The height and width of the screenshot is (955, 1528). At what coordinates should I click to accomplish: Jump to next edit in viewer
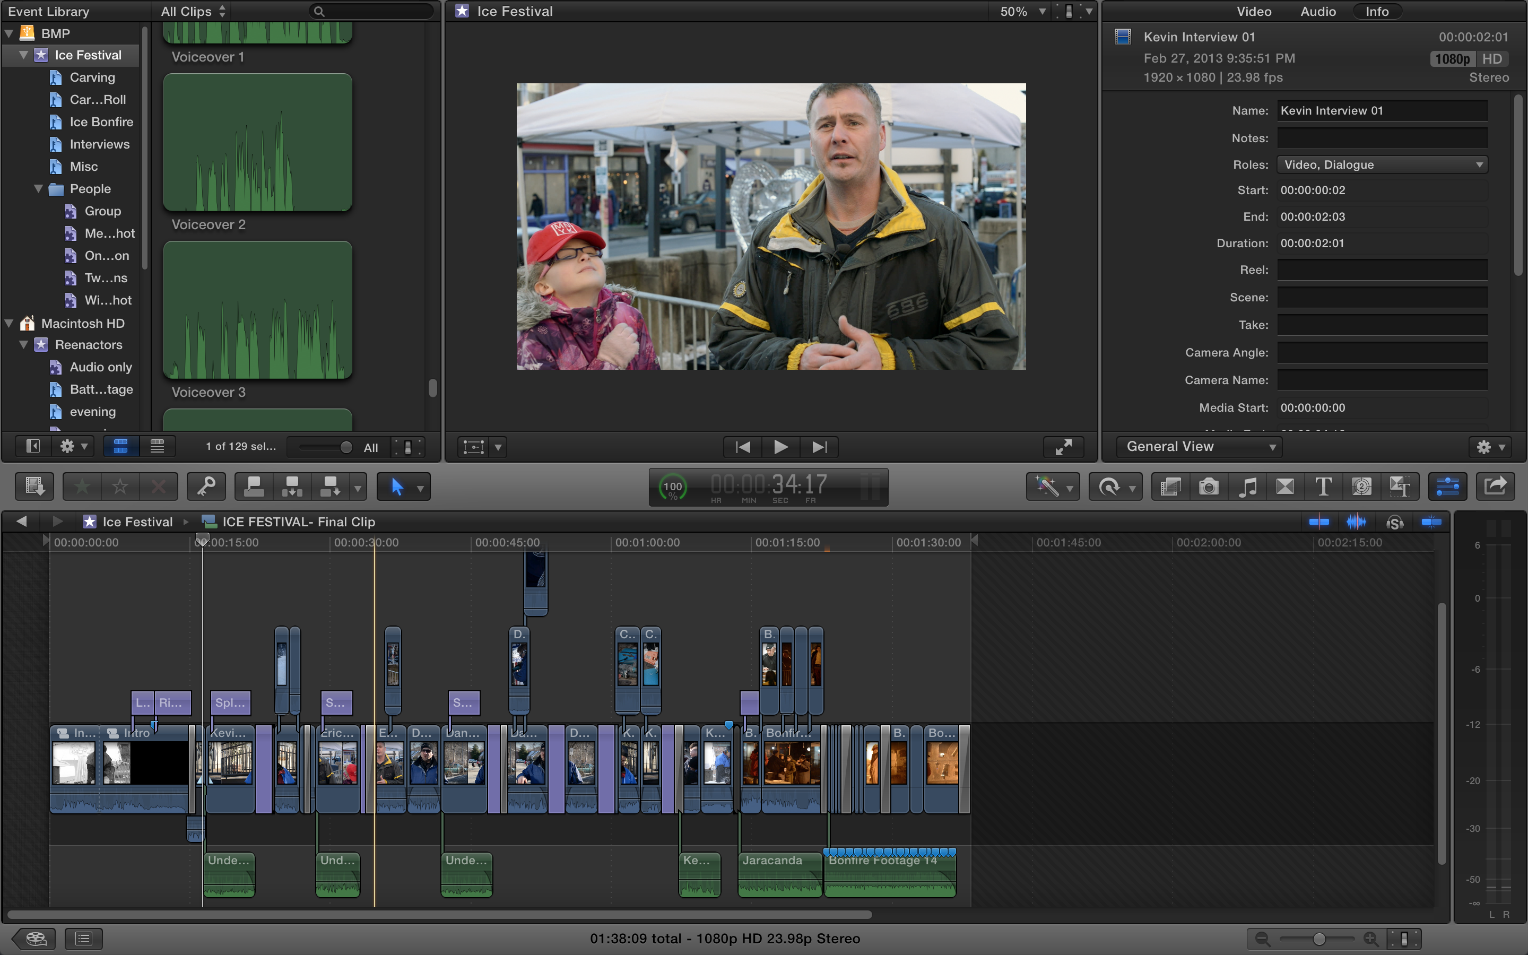click(819, 447)
